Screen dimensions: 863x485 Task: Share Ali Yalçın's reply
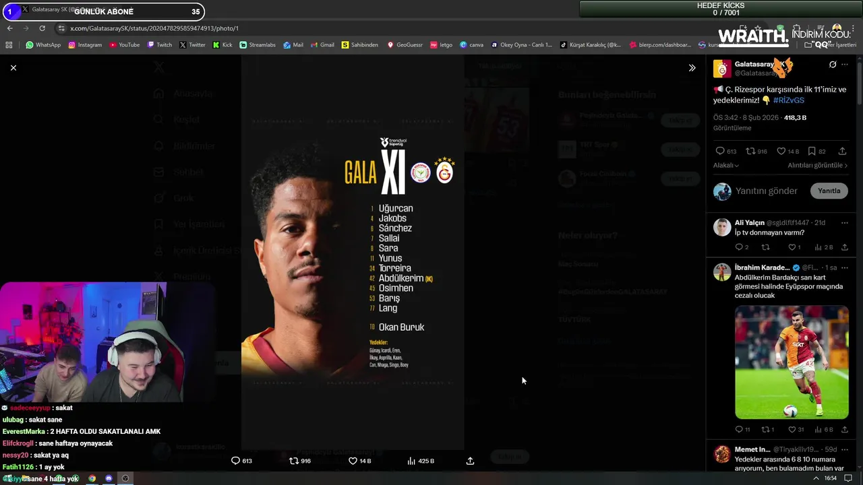tap(844, 247)
